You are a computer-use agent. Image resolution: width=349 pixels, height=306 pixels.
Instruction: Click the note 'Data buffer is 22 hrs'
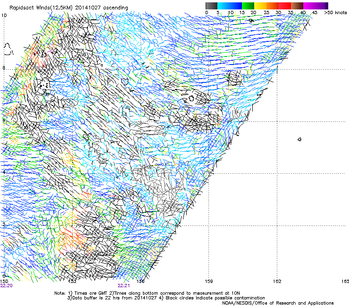pos(97,298)
